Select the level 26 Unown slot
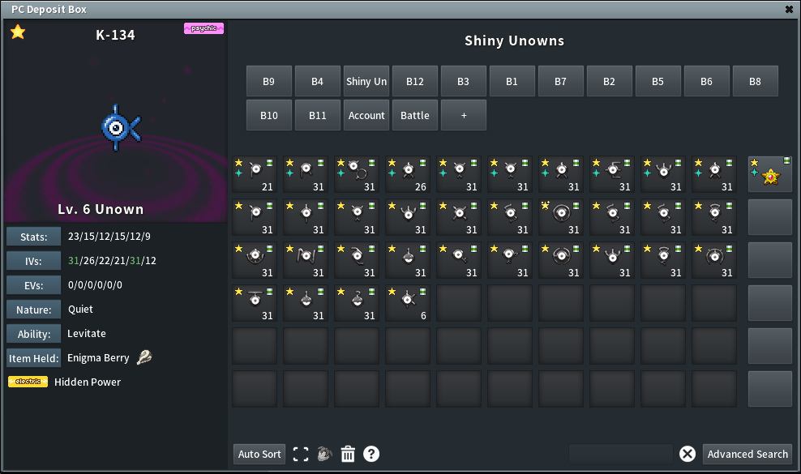801x474 pixels. click(x=408, y=174)
